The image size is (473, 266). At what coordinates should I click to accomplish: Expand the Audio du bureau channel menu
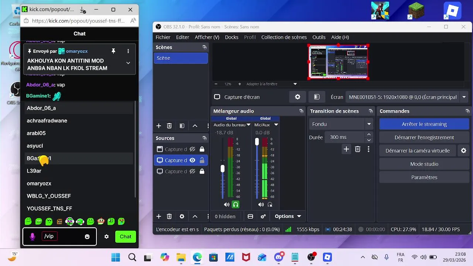(249, 125)
